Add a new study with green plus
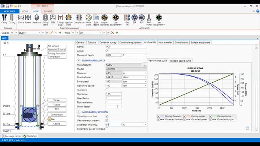Screen dimensions: 260x146 [x=60, y=33]
